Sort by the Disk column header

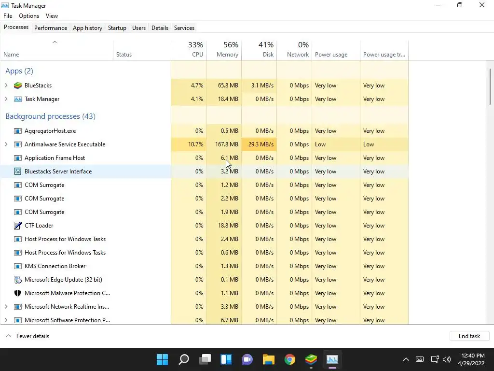[x=259, y=50]
